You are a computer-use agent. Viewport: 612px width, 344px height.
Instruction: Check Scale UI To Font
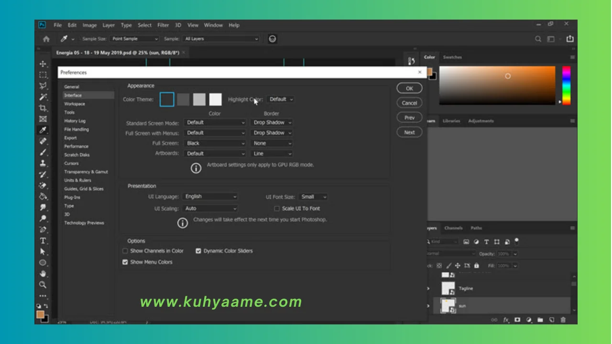tap(277, 209)
